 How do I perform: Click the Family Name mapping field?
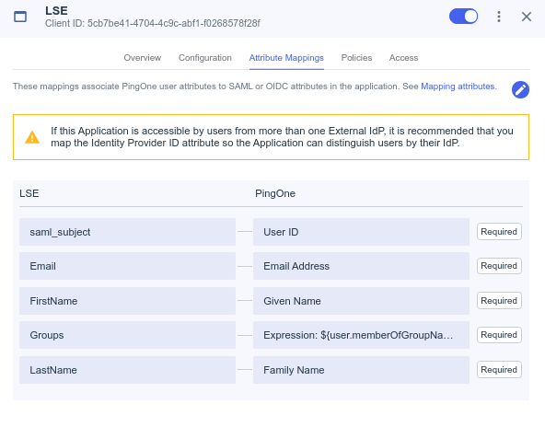(361, 370)
